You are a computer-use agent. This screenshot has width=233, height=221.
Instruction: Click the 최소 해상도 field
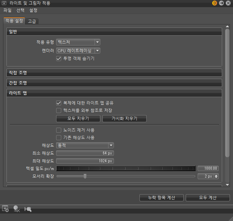tap(85, 153)
